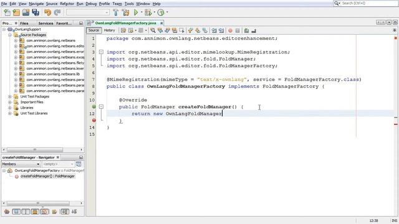Toggle Show Fields filter in Navigator
The image size is (399, 224).
[16, 212]
